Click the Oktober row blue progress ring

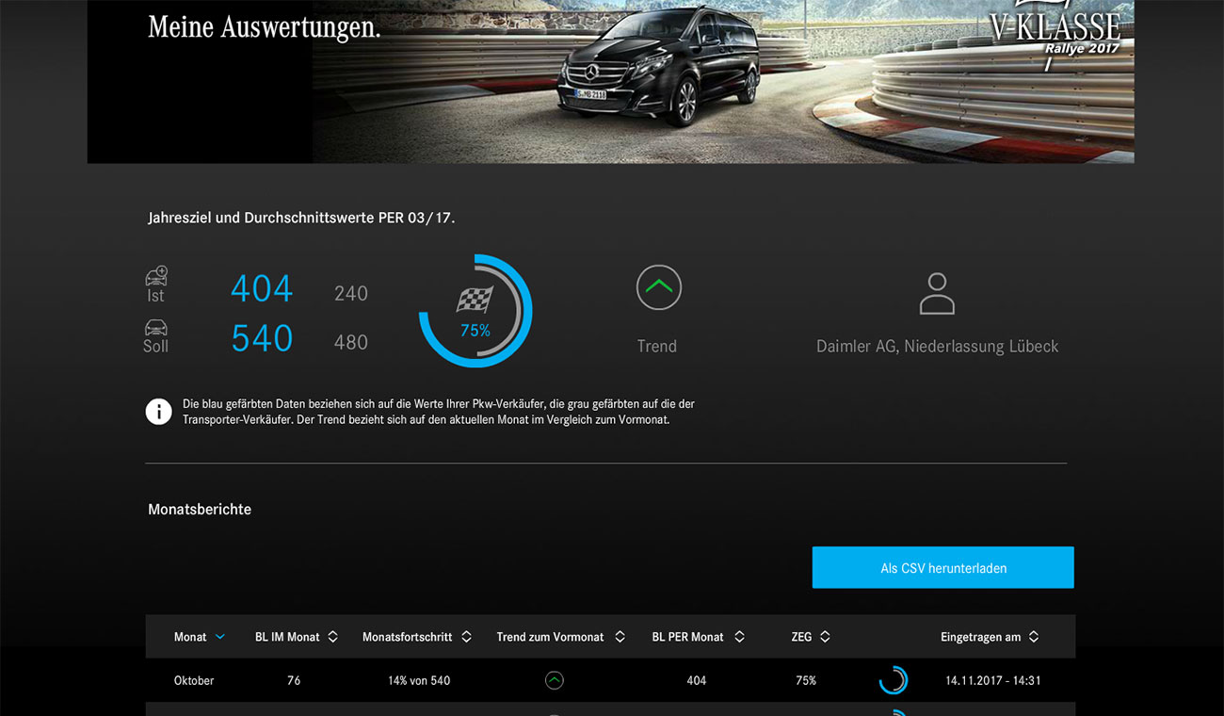pos(894,680)
